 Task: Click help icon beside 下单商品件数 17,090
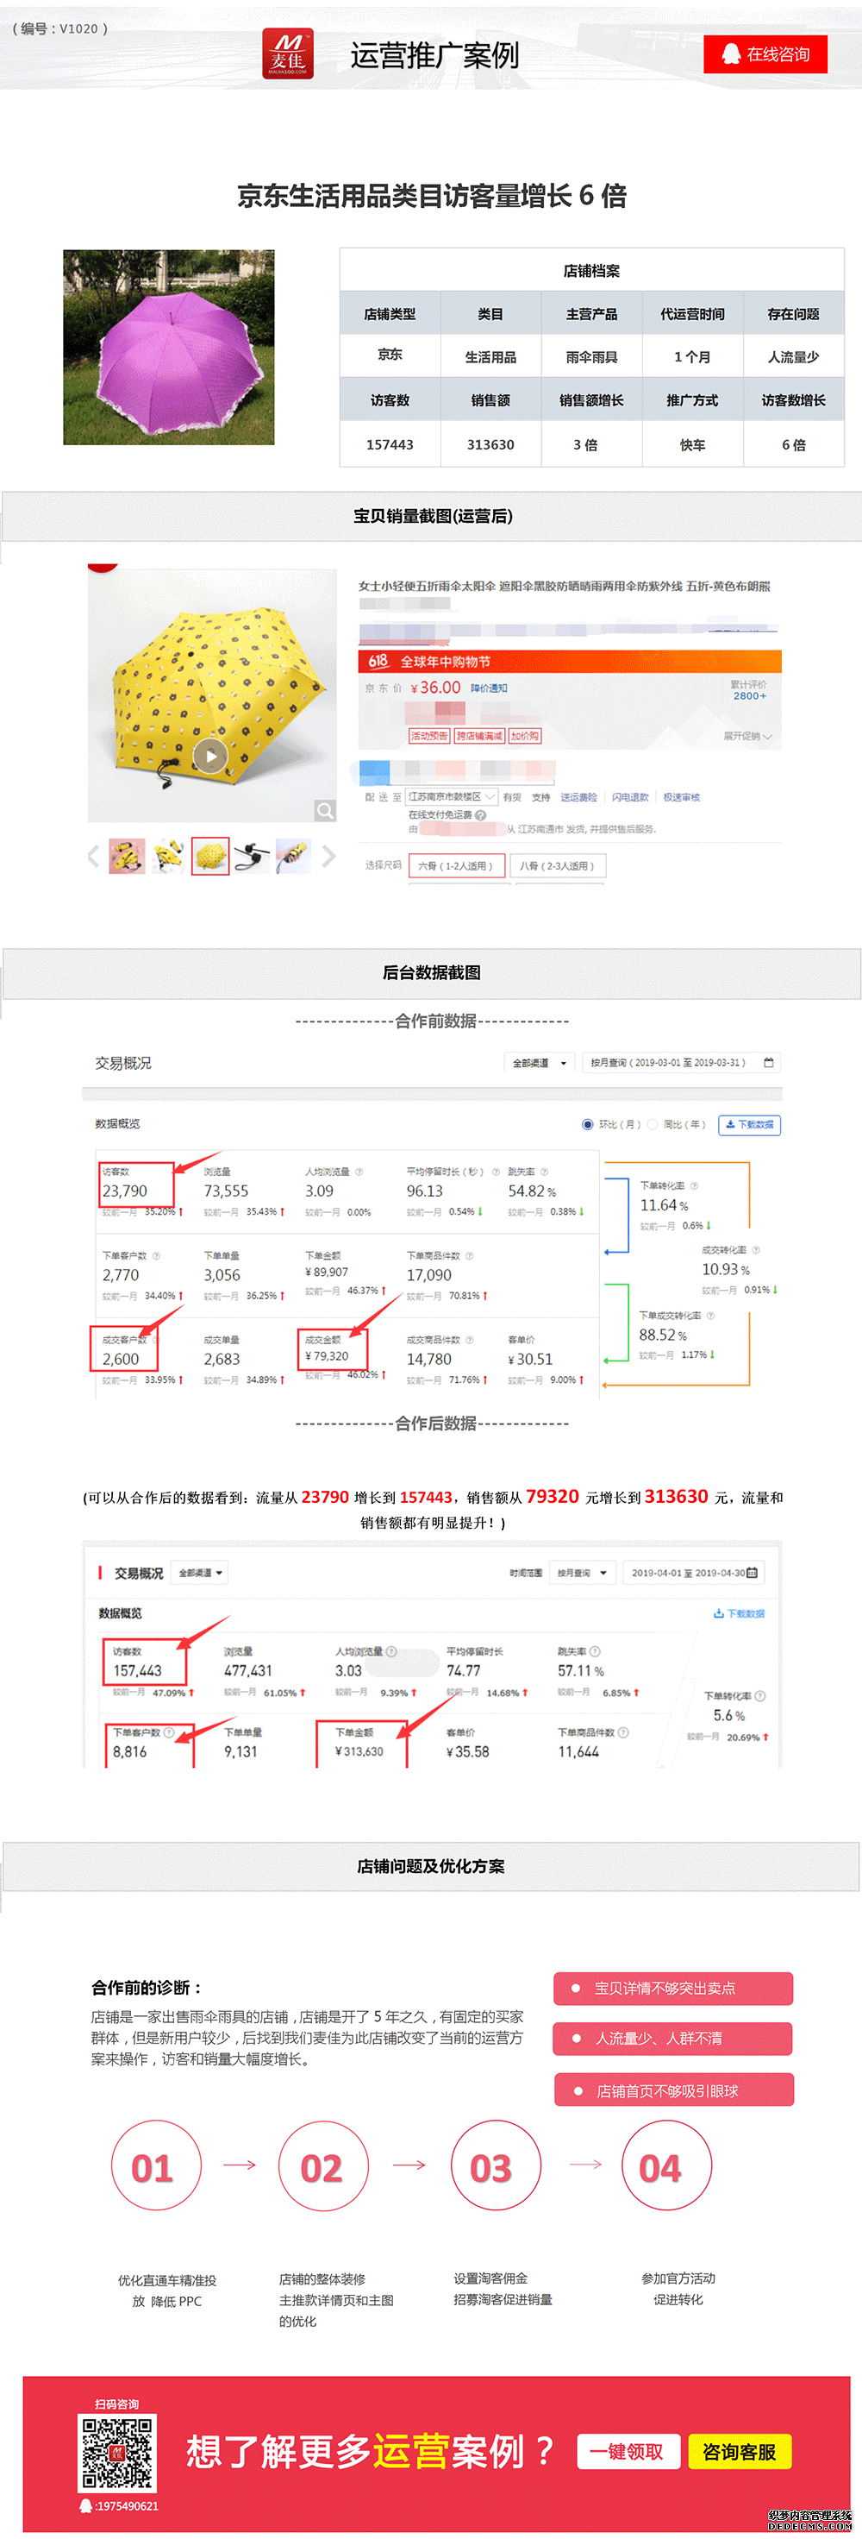point(469,1256)
